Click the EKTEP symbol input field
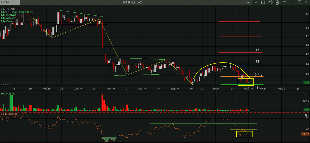This screenshot has width=310, height=143. click(10, 2)
